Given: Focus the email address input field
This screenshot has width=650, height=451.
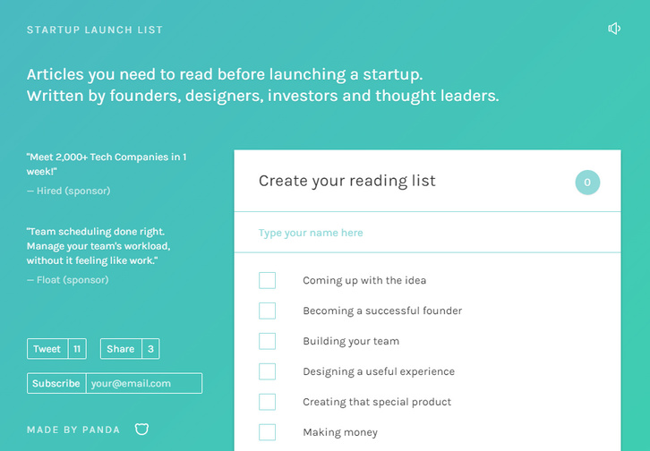Looking at the screenshot, I should (x=143, y=383).
